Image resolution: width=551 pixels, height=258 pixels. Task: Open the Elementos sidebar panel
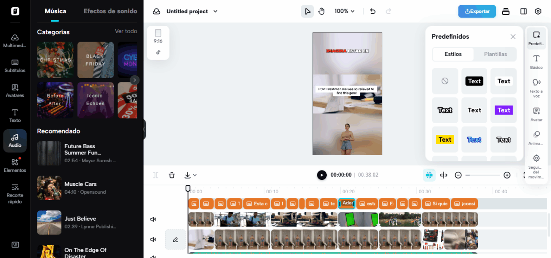coord(15,165)
